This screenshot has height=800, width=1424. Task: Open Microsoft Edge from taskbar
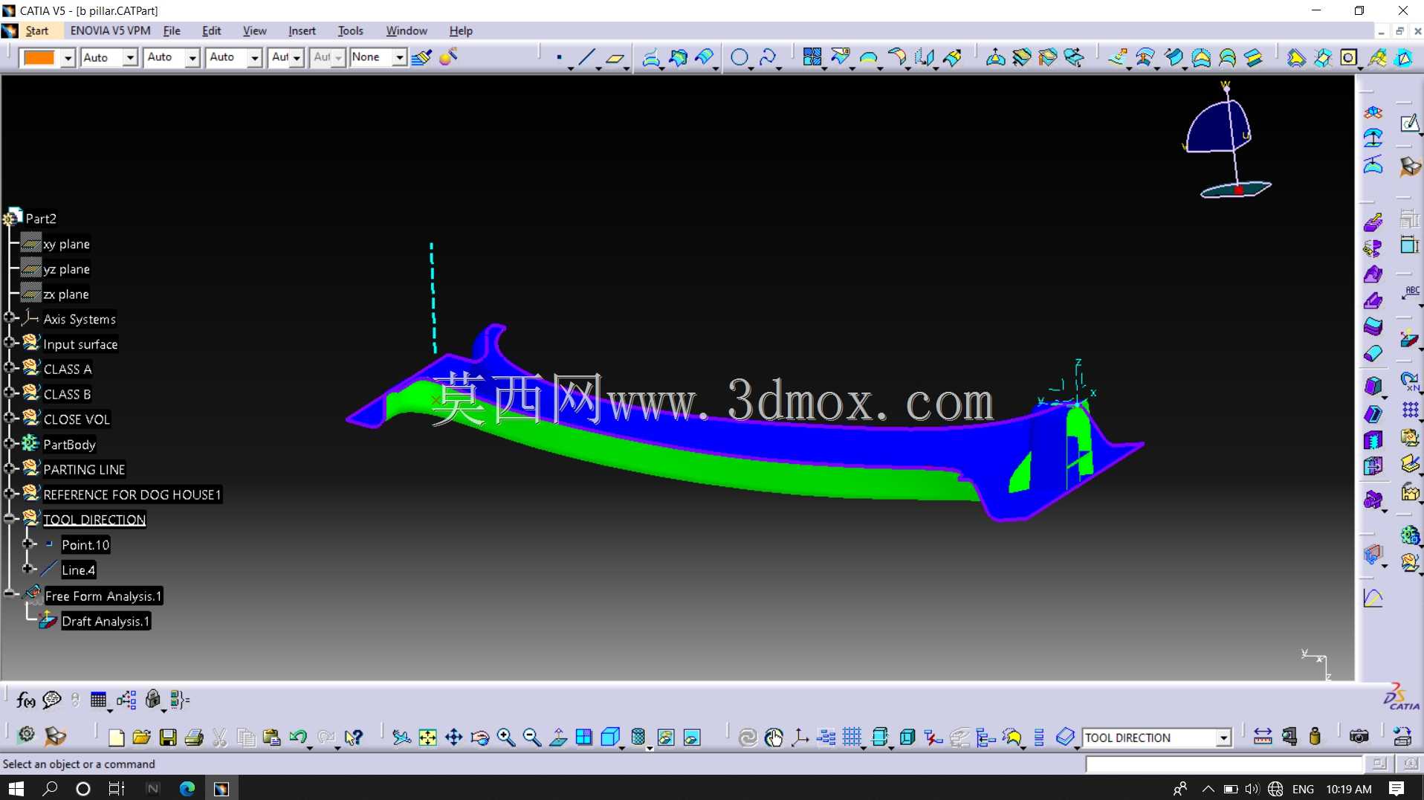click(x=187, y=789)
